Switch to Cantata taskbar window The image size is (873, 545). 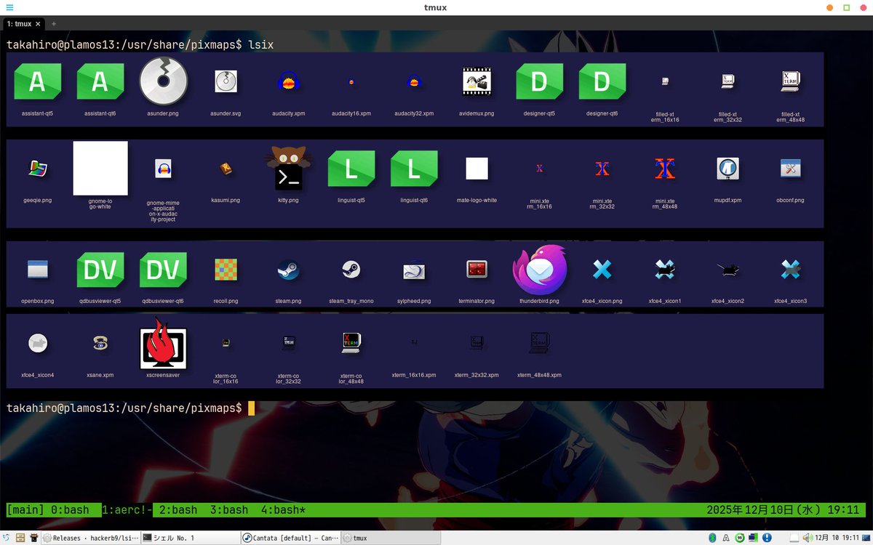point(290,538)
